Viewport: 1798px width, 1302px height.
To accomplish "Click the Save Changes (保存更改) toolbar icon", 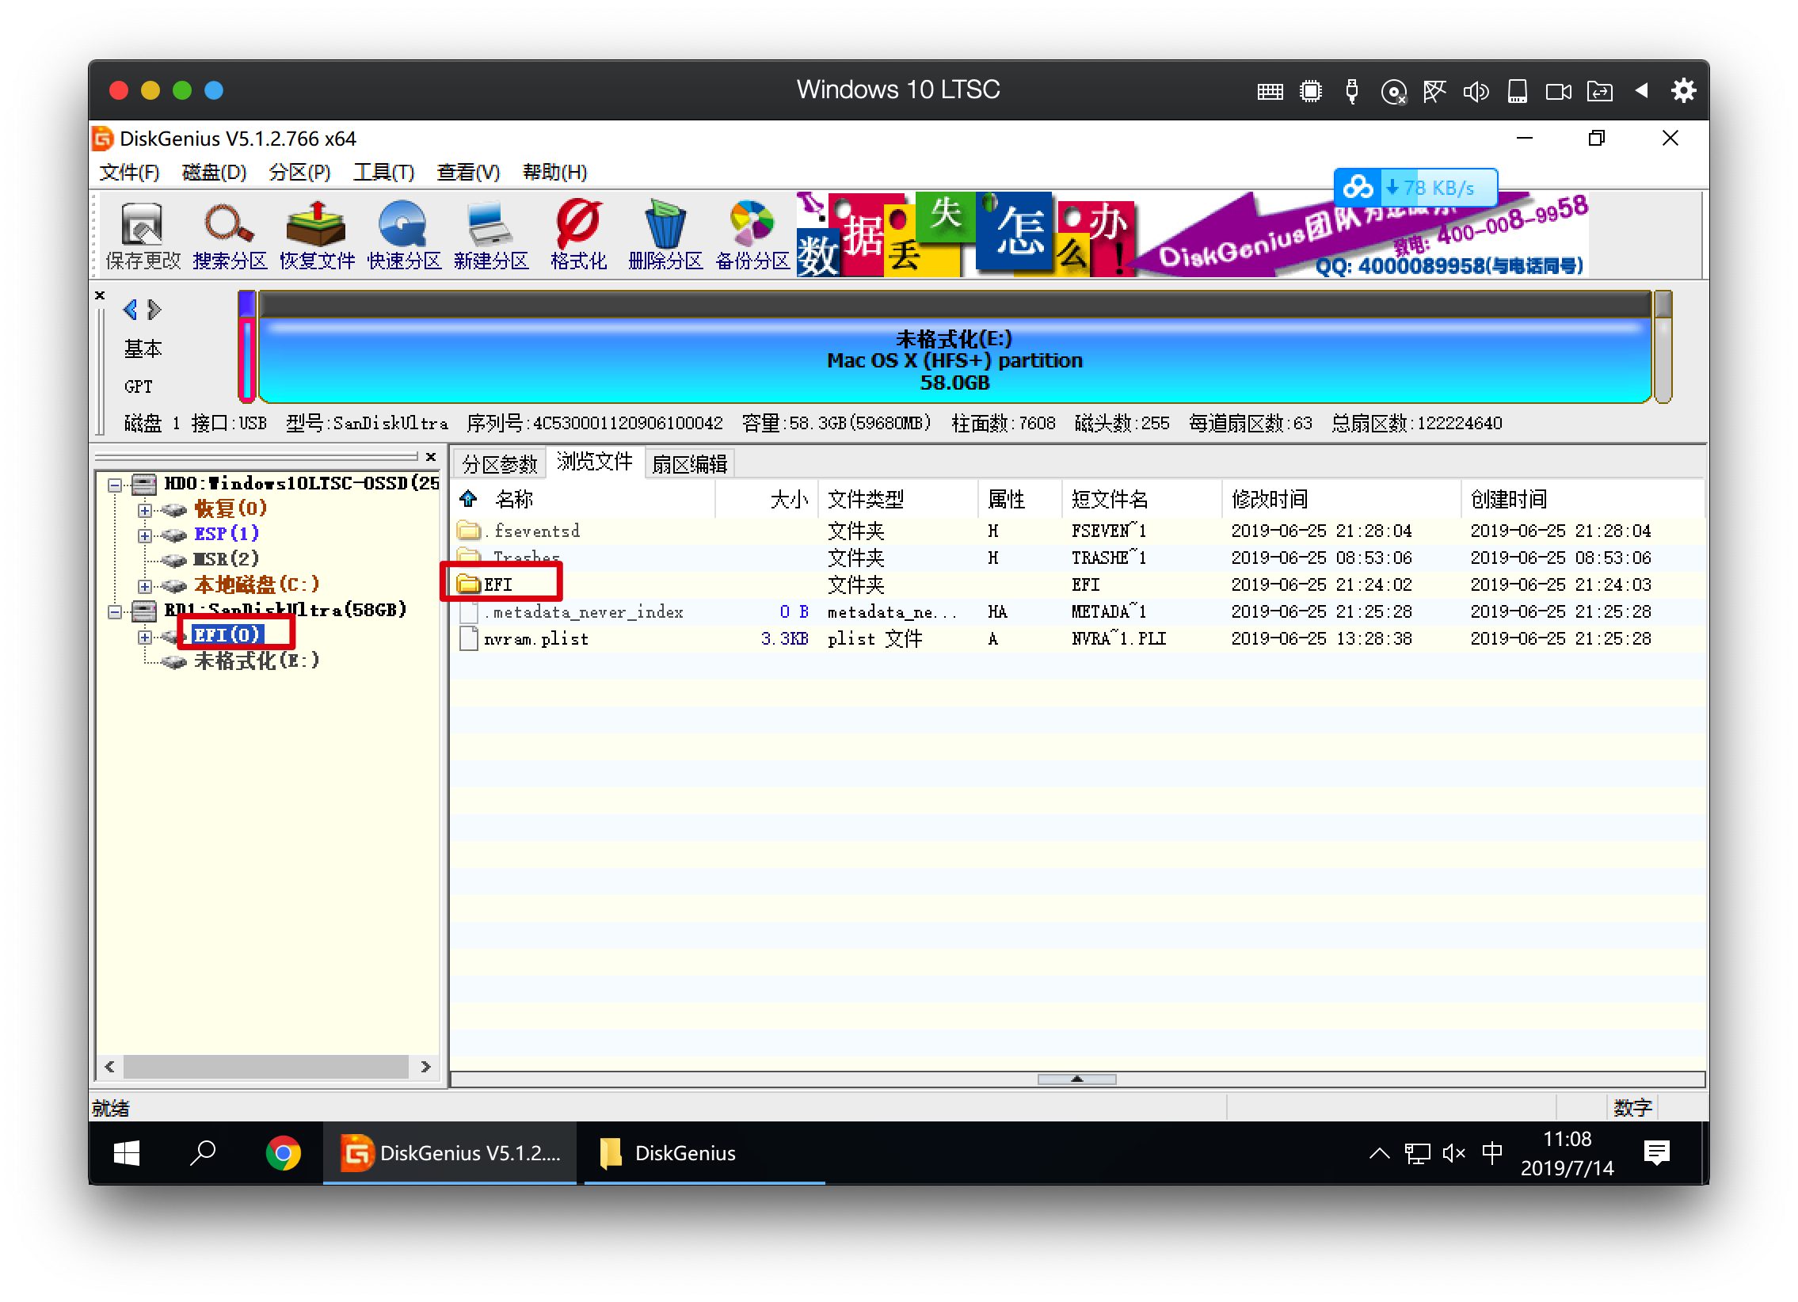I will click(143, 235).
